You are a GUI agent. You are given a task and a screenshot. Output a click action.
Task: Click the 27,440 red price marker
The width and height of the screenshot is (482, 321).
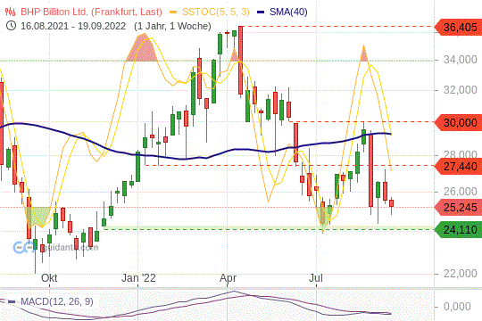pyautogui.click(x=458, y=166)
